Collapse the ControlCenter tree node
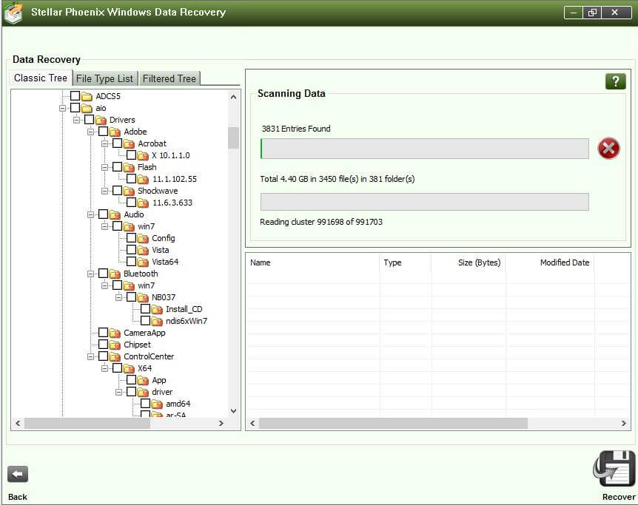This screenshot has height=505, width=638. point(91,356)
